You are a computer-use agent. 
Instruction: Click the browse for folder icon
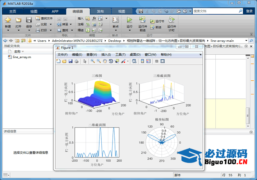click(x=23, y=41)
